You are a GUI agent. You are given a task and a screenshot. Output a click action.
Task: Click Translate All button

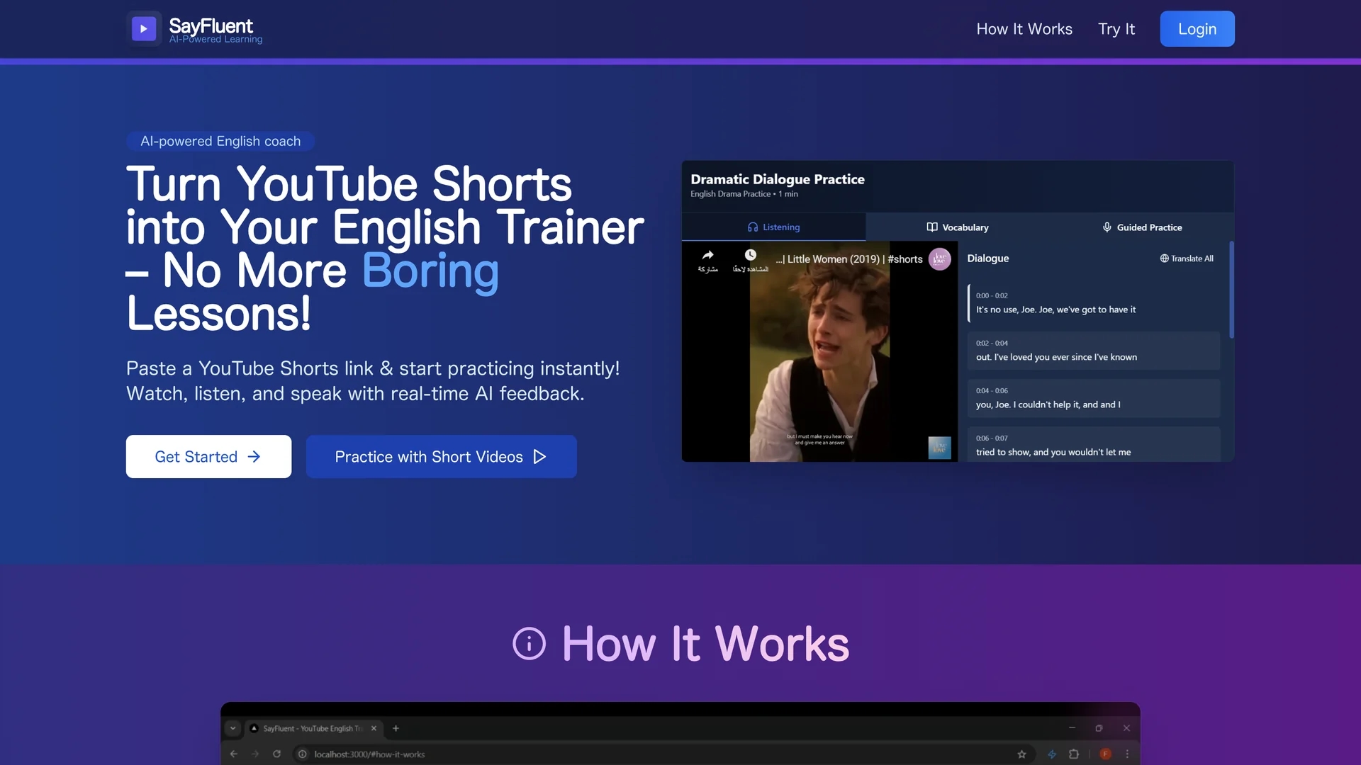[1187, 259]
